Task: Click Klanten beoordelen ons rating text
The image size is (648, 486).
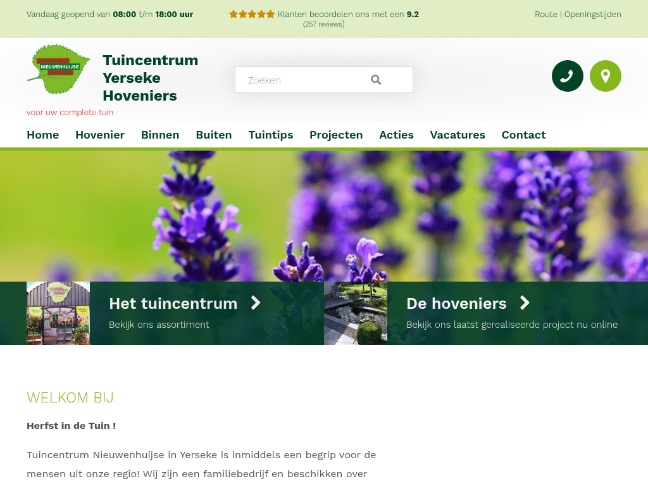Action: (x=348, y=14)
